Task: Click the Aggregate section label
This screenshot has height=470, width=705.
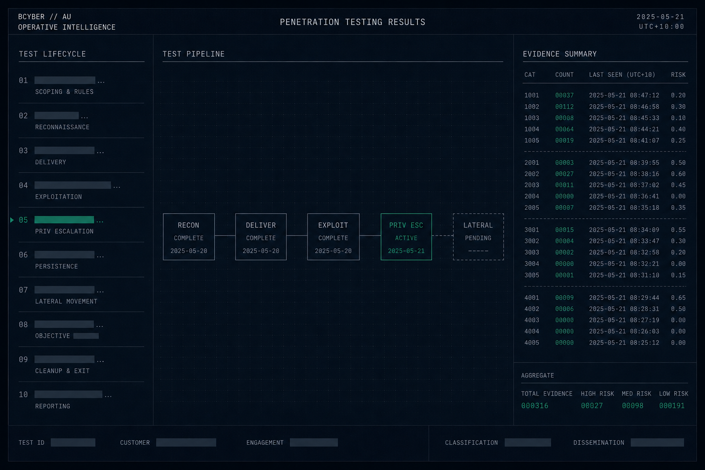Action: pyautogui.click(x=537, y=375)
